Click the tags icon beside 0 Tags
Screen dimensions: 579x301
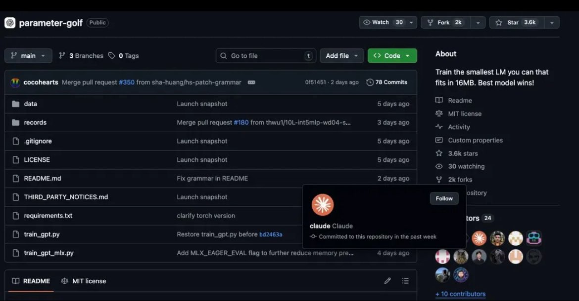click(x=111, y=56)
